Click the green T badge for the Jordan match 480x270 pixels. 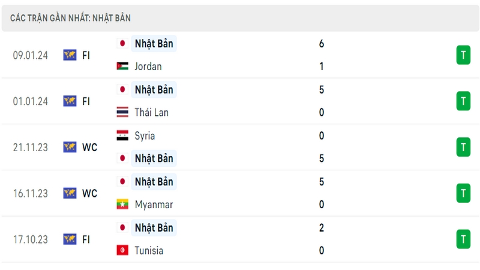tap(463, 55)
